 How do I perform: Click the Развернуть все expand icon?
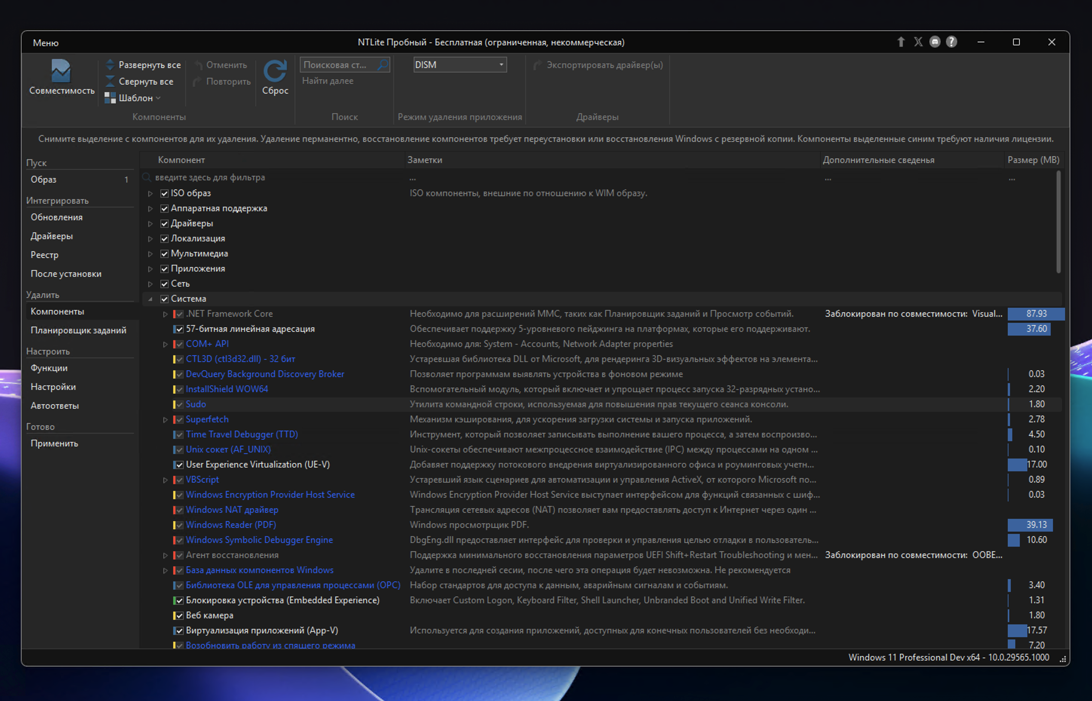[x=110, y=64]
